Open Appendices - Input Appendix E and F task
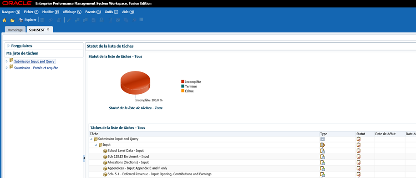The width and height of the screenshot is (416, 178). [137, 168]
